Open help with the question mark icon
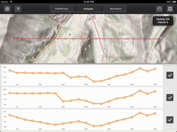The height and width of the screenshot is (132, 177). (x=18, y=9)
